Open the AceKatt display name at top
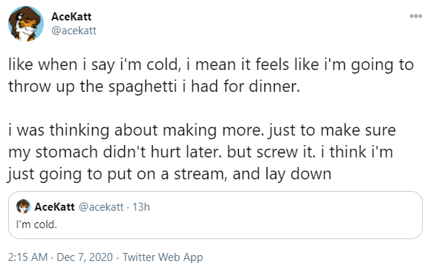This screenshot has width=428, height=269. click(72, 17)
